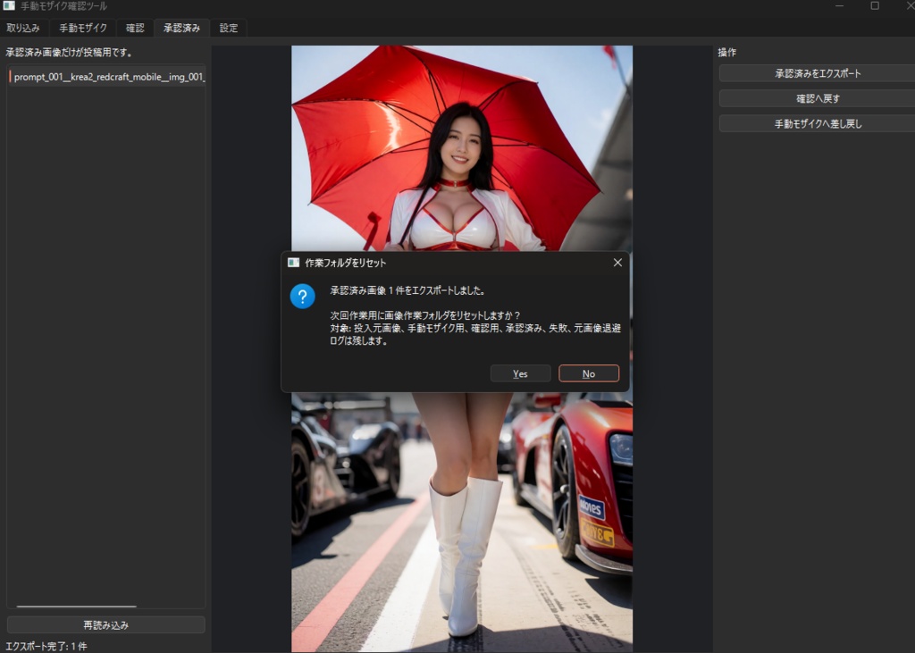Switch to the 手動モザイク tab
Image resolution: width=915 pixels, height=653 pixels.
83,28
